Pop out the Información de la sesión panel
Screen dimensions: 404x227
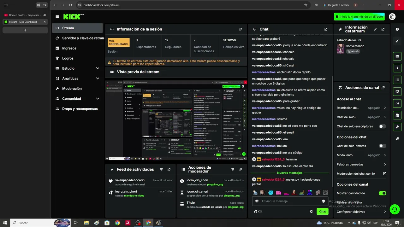click(x=240, y=29)
